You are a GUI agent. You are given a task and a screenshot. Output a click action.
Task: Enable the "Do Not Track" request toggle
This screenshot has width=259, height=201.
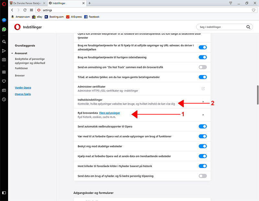(202, 67)
